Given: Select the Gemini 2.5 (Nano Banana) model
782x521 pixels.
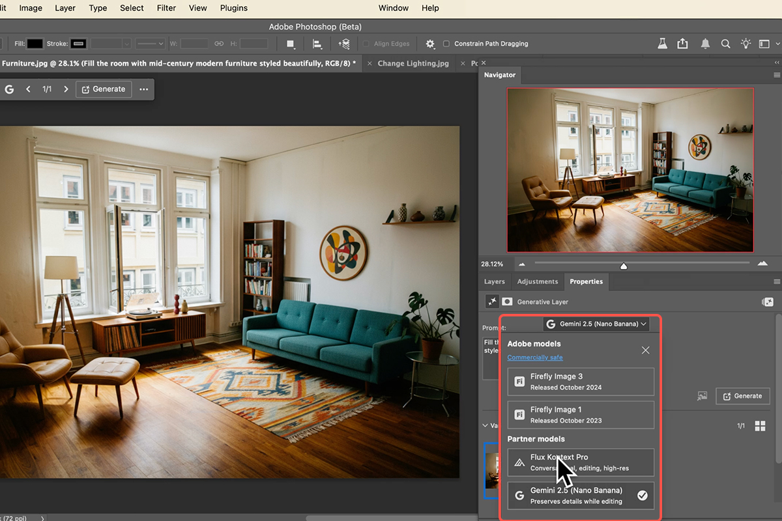Looking at the screenshot, I should click(581, 496).
